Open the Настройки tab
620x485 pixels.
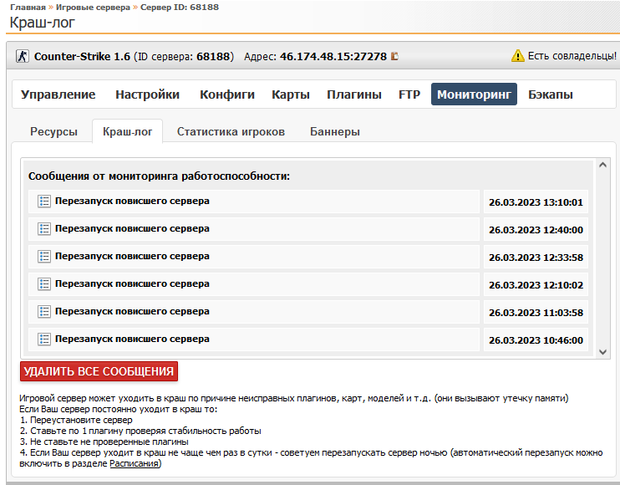[x=148, y=94]
